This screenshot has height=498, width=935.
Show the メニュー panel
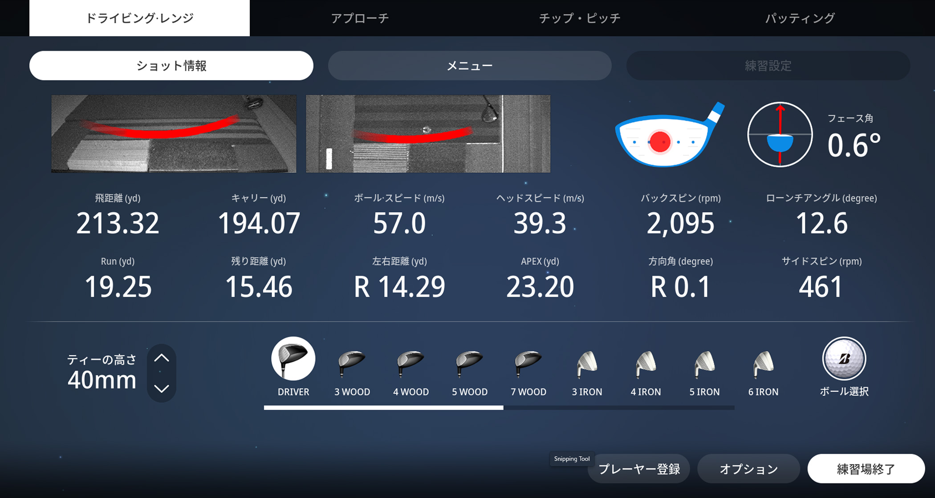[x=470, y=66]
